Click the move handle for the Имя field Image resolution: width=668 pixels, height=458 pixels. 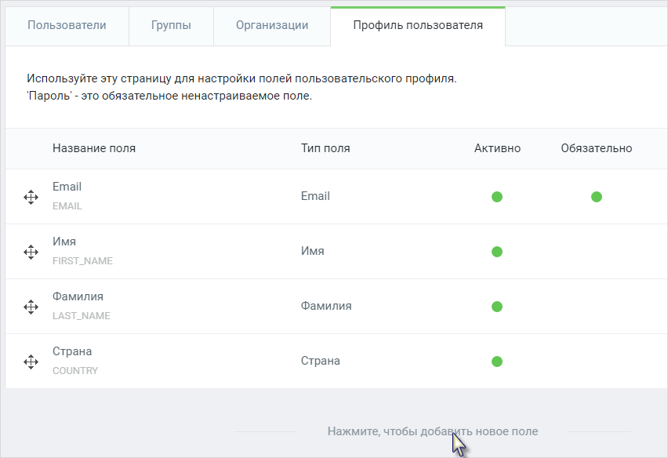[x=31, y=253]
